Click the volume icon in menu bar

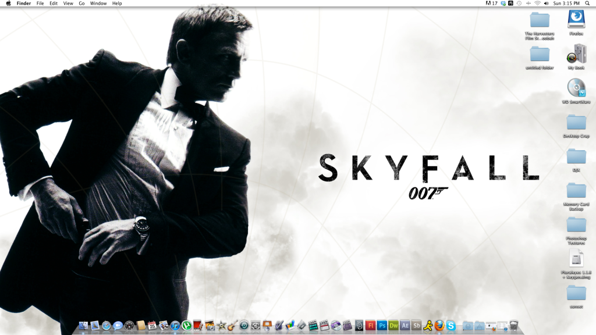point(546,3)
